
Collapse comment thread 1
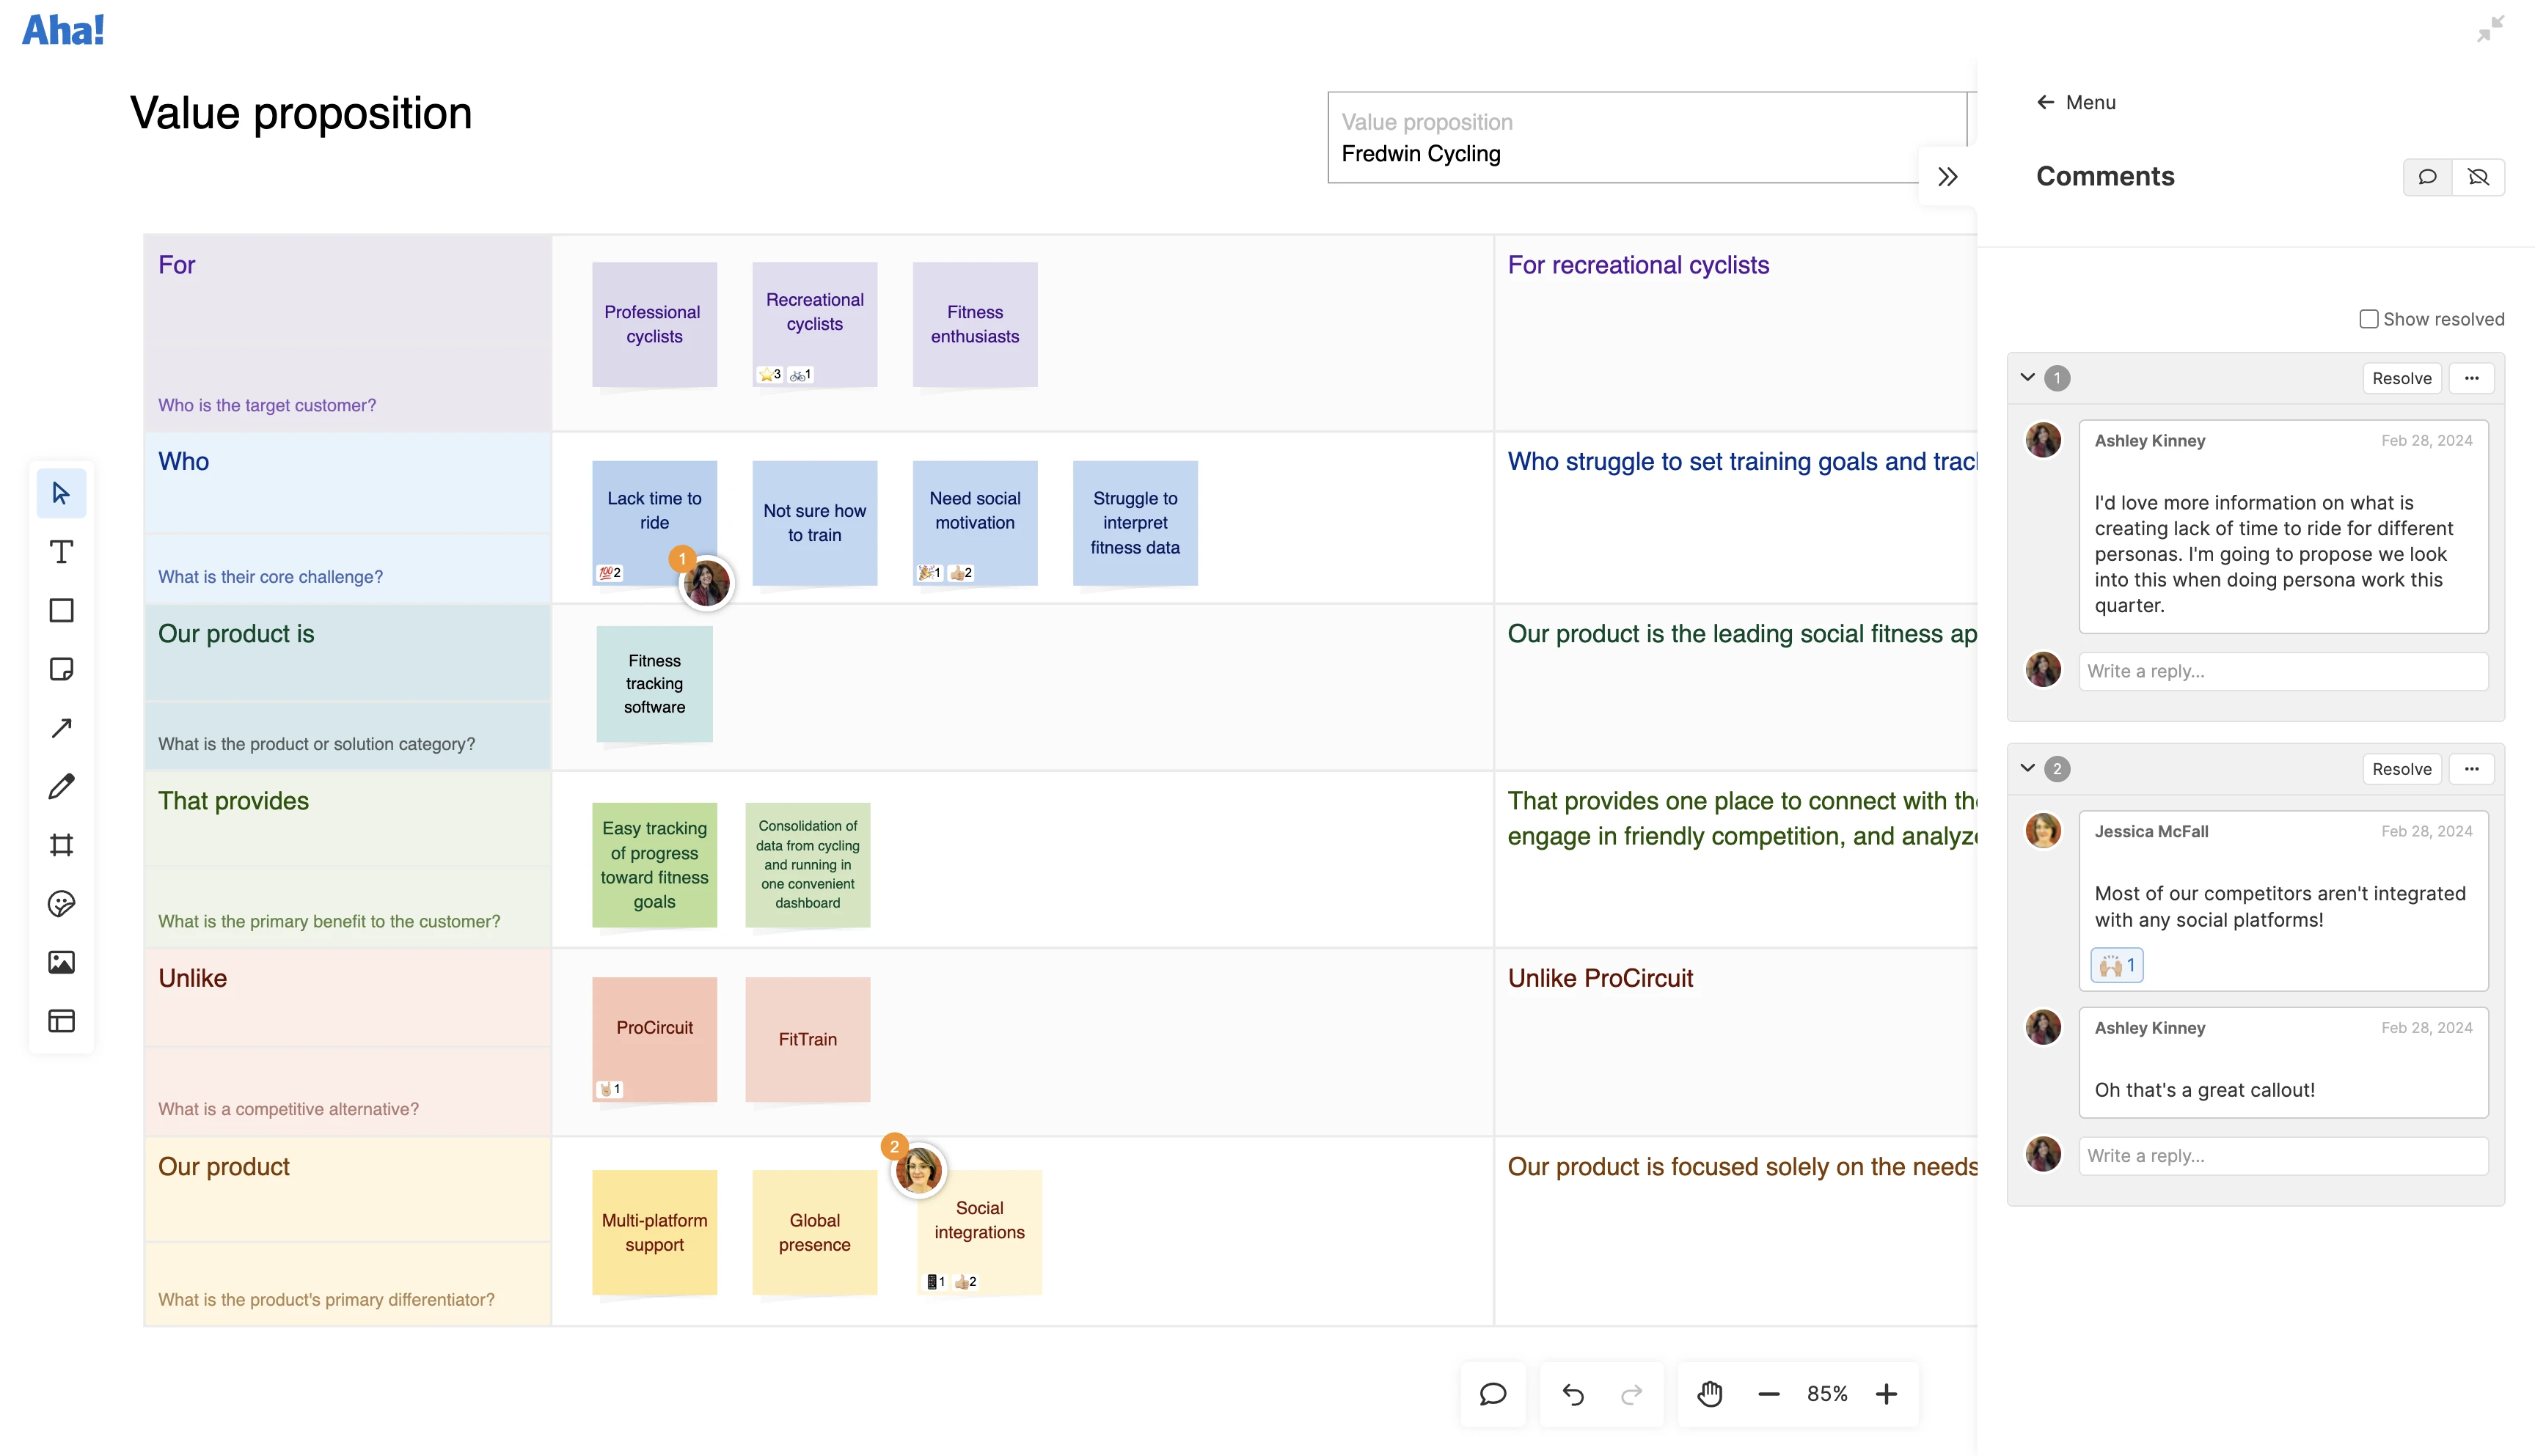[x=2028, y=378]
